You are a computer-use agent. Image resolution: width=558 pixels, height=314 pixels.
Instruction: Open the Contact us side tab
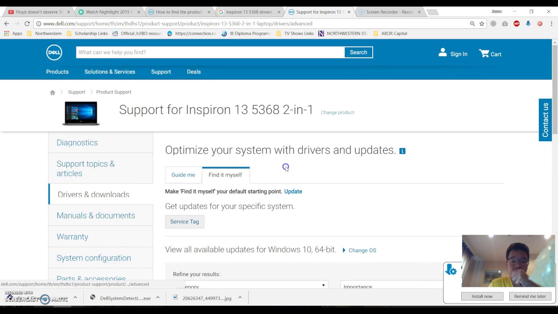coord(545,120)
